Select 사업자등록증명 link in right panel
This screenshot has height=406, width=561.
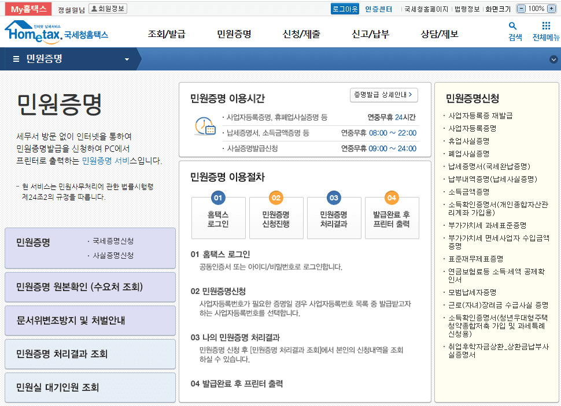pyautogui.click(x=472, y=128)
